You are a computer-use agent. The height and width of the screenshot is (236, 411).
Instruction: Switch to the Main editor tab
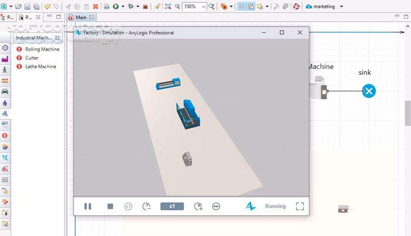[x=80, y=17]
